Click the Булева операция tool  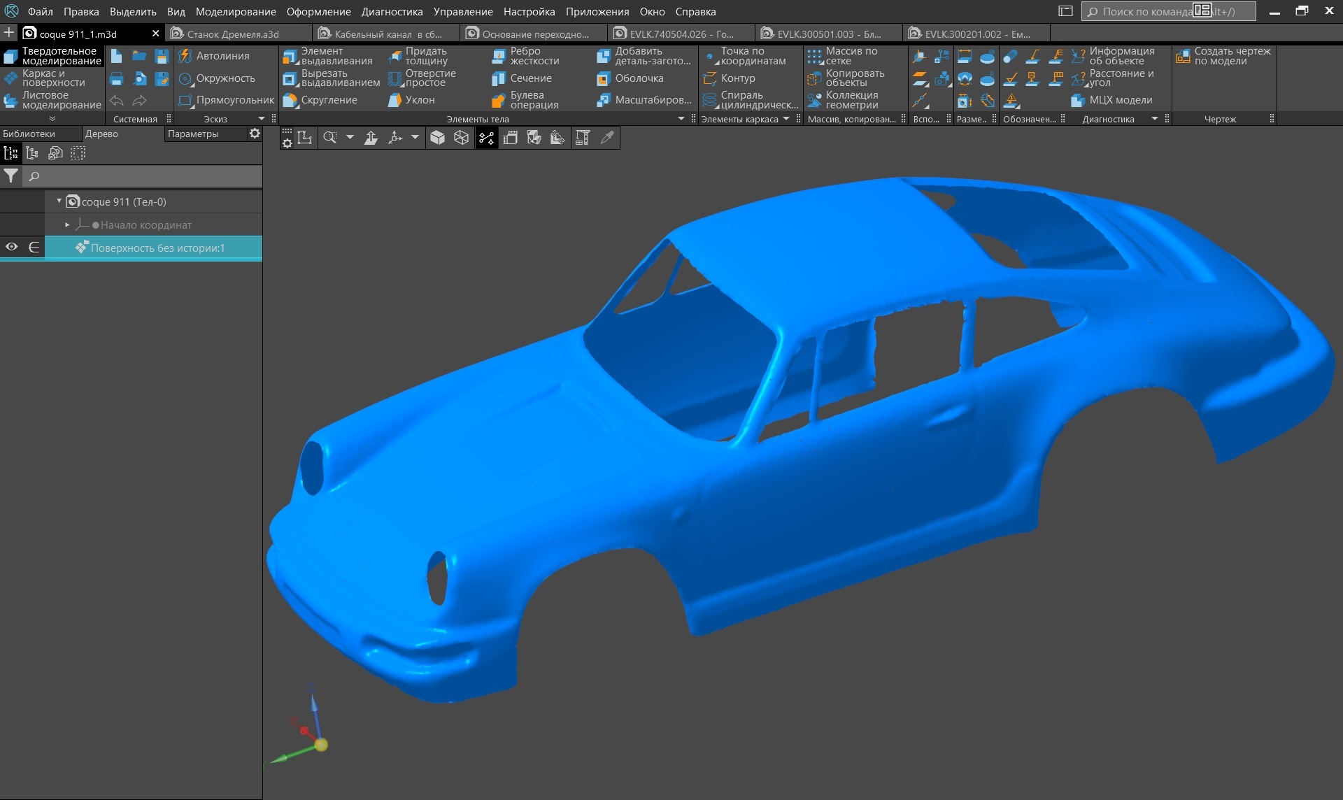[525, 100]
